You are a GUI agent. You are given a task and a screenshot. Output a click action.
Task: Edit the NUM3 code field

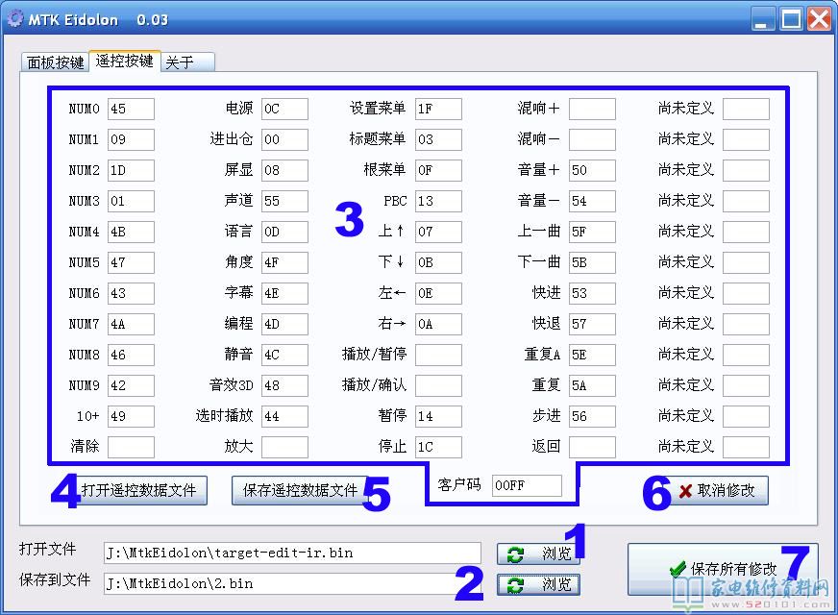click(x=131, y=202)
